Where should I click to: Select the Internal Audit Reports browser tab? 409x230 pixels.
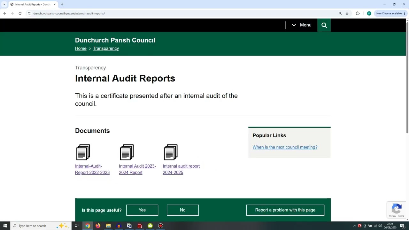pos(33,4)
